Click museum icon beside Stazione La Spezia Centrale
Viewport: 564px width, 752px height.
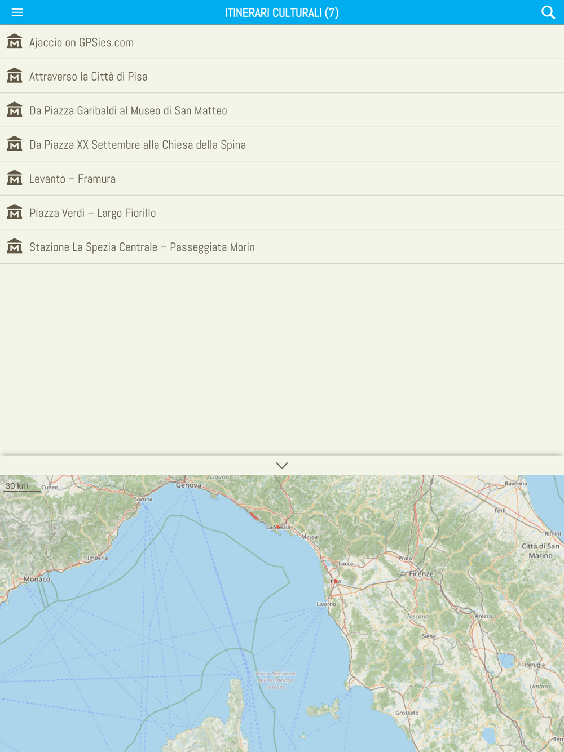point(15,247)
